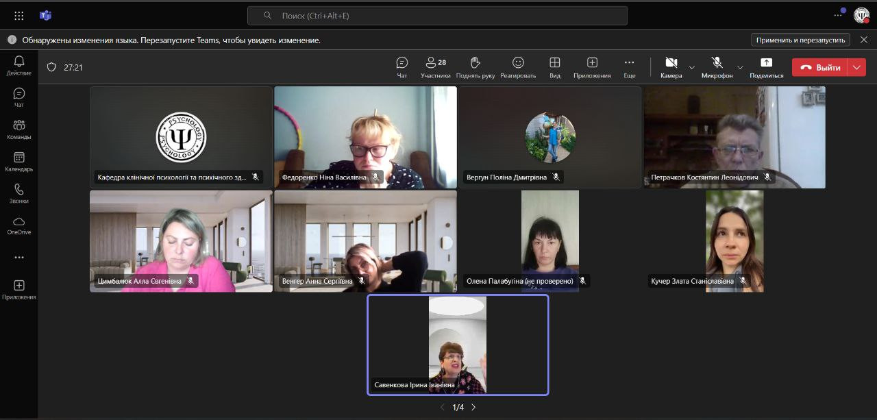Select Вергун Поліна Дмитрівна tile
This screenshot has width=877, height=420.
549,137
